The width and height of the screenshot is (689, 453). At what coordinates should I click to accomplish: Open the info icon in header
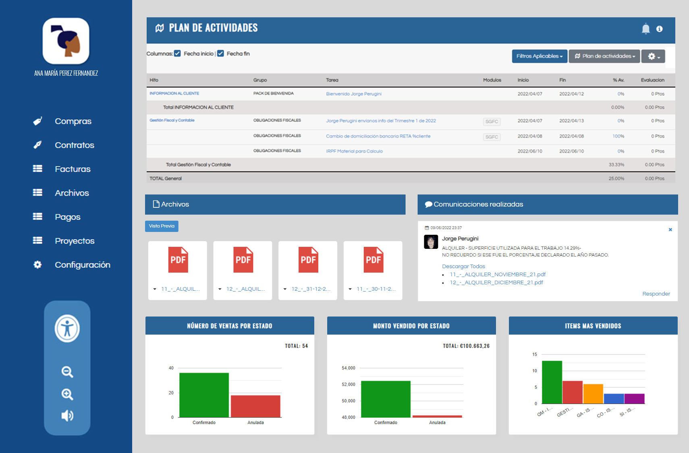(659, 29)
